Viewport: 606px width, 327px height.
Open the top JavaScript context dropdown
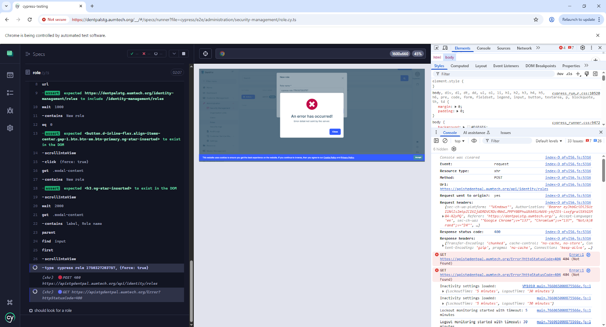coord(460,141)
